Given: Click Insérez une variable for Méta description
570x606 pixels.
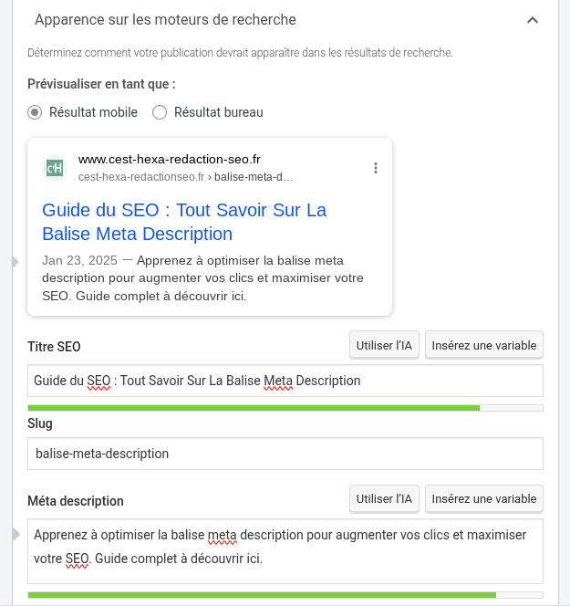Looking at the screenshot, I should 484,499.
